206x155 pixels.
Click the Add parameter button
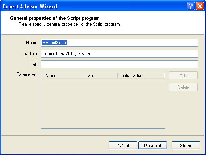pyautogui.click(x=183, y=76)
